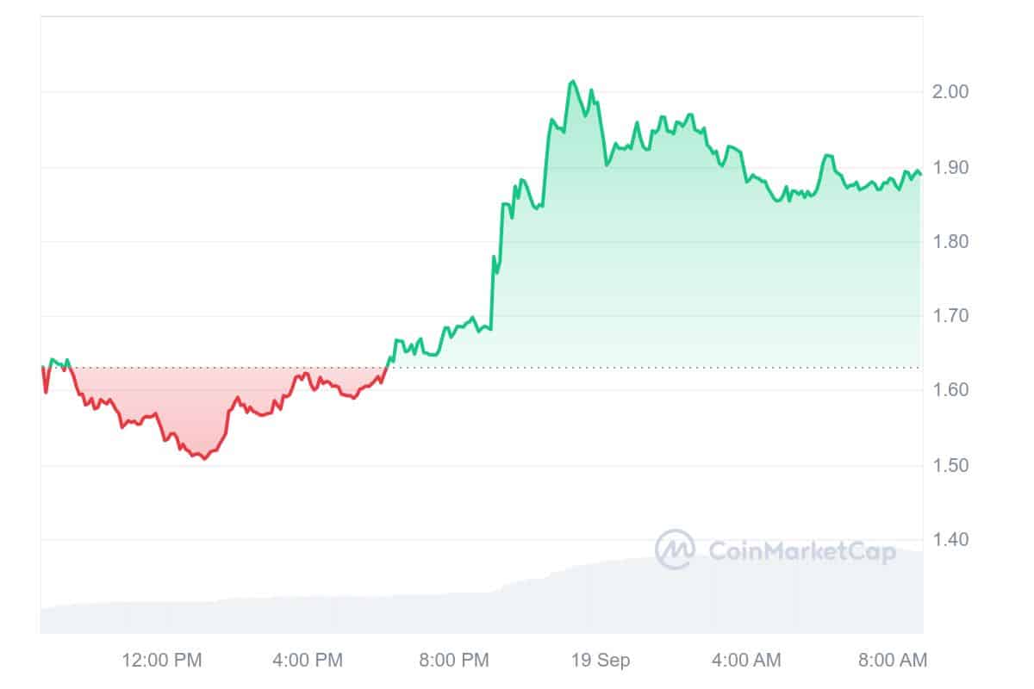
Task: Click the 1.60 price axis label
Action: point(950,390)
